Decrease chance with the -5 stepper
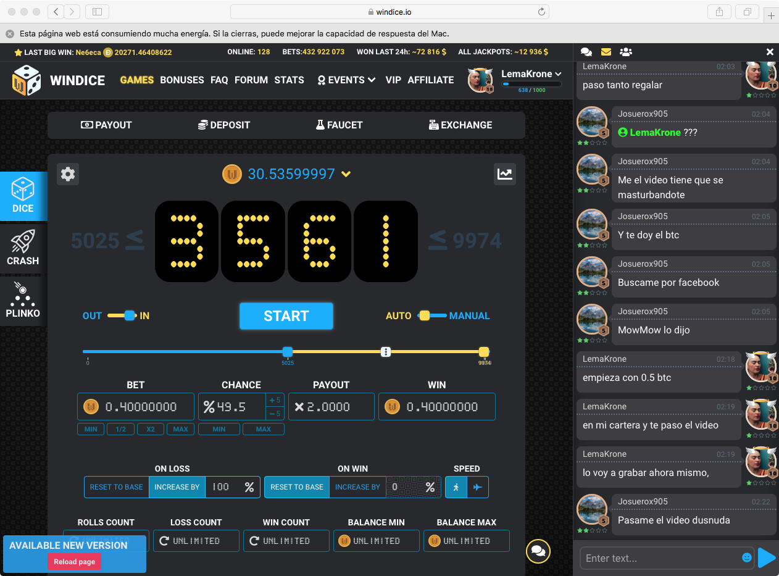 275,414
